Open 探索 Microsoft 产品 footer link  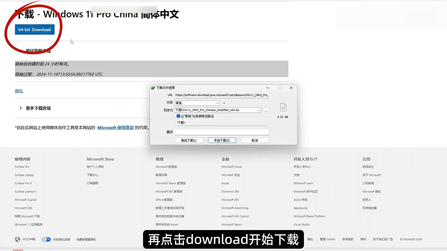pos(27,216)
